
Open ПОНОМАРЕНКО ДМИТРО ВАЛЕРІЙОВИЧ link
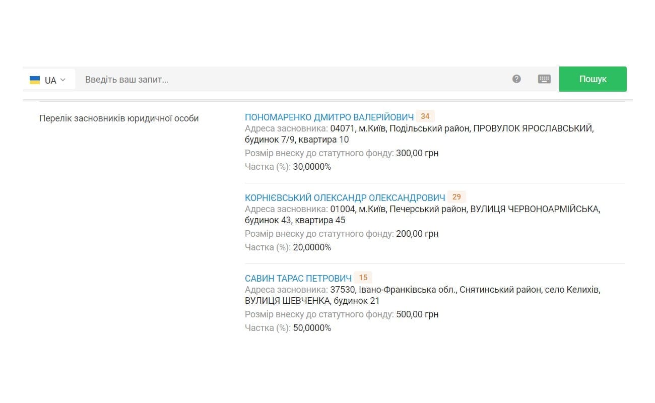[329, 117]
